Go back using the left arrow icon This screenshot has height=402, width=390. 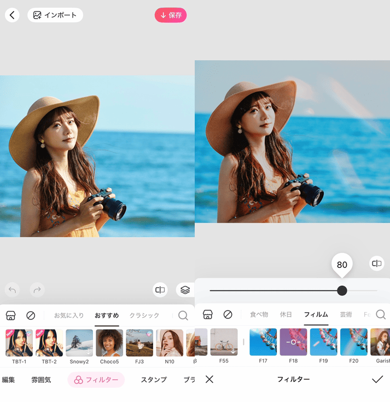(x=12, y=15)
